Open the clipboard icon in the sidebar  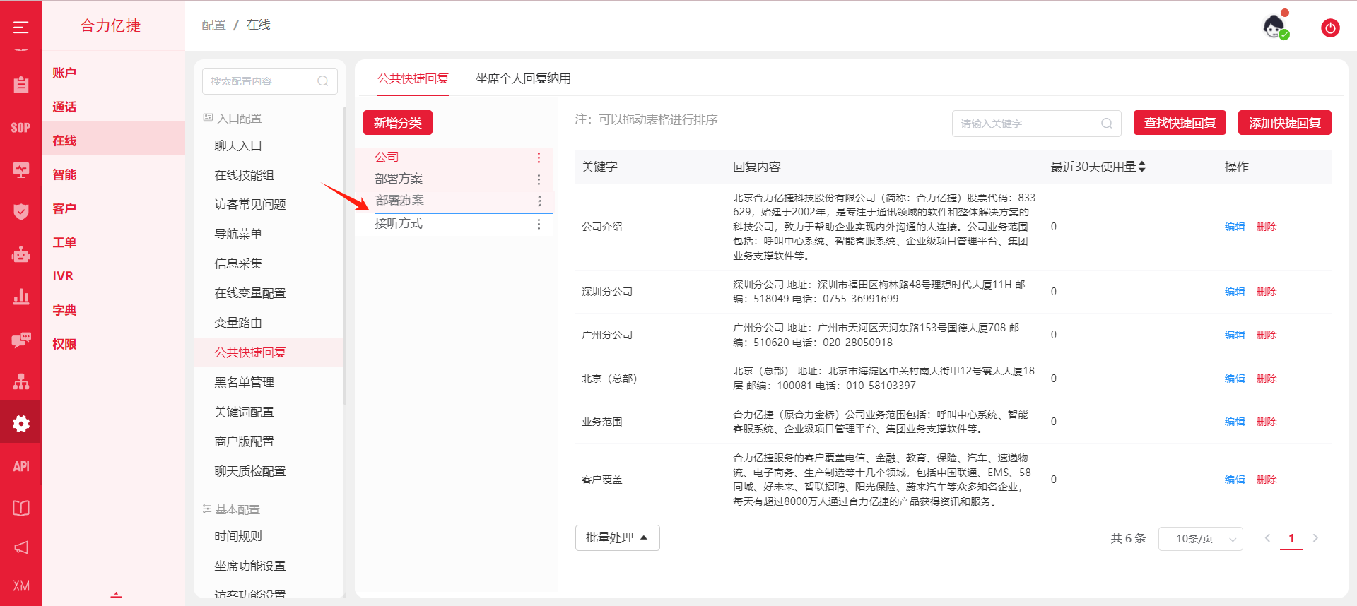click(21, 85)
